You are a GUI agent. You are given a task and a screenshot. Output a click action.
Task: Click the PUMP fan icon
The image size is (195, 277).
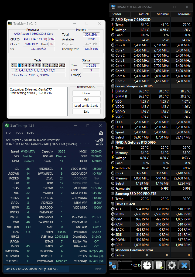point(113,214)
